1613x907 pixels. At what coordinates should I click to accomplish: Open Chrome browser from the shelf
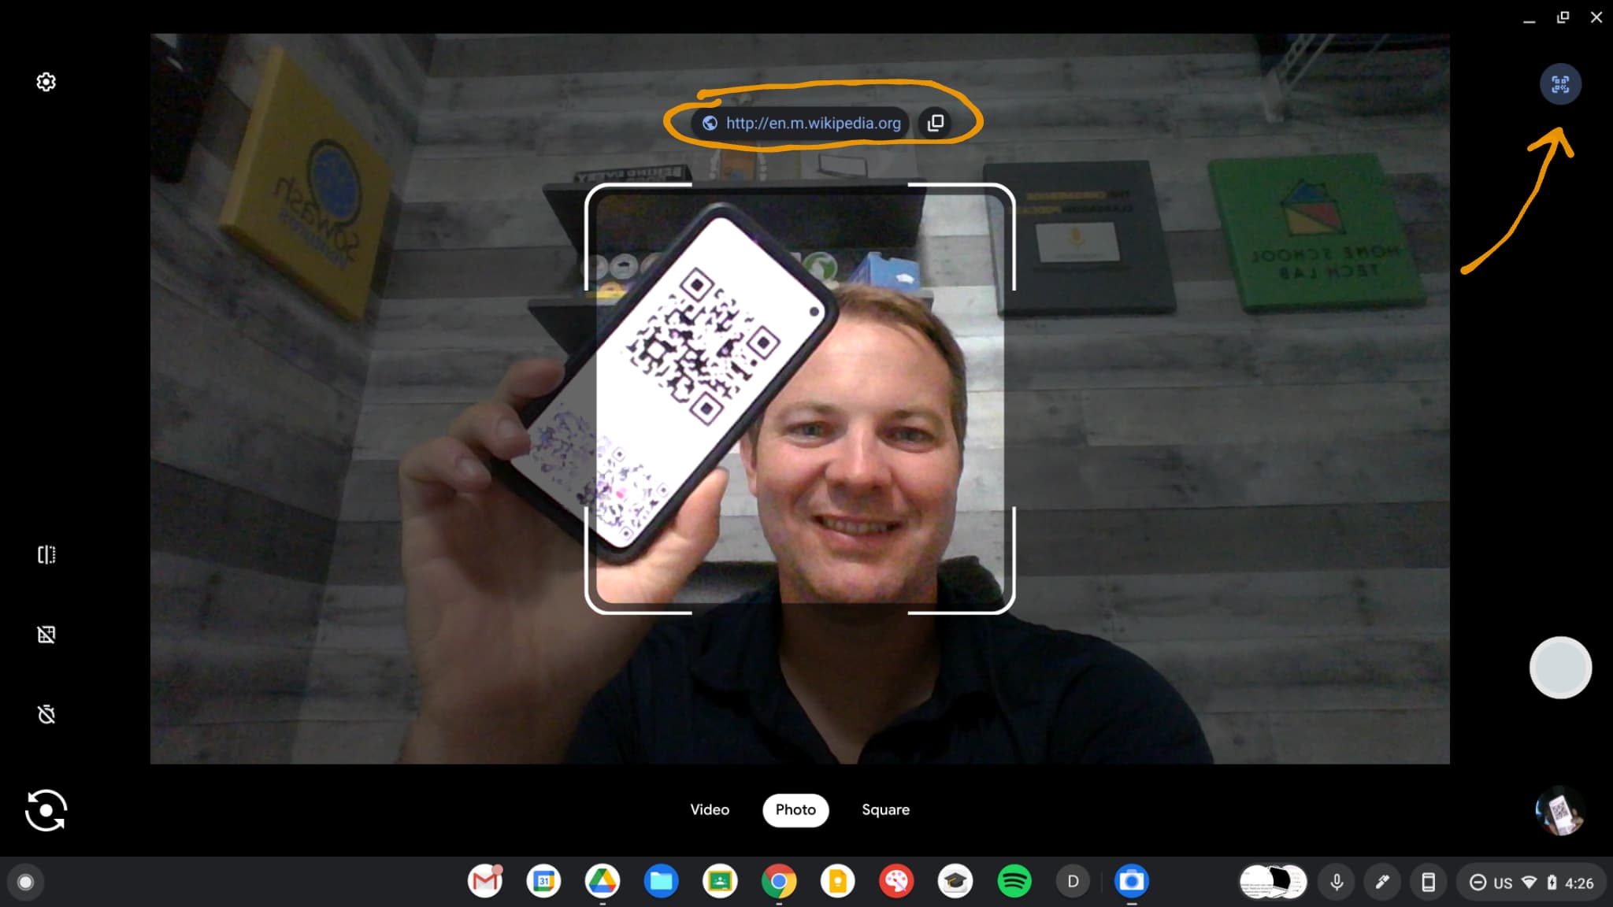778,881
